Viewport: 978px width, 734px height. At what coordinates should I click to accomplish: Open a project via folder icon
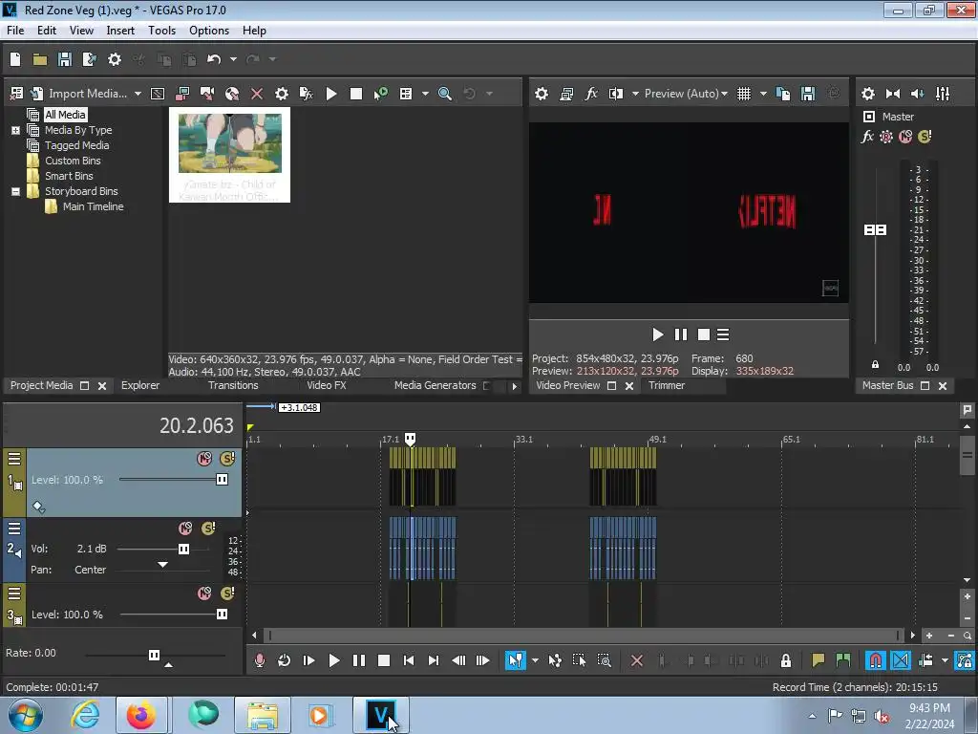coord(40,59)
